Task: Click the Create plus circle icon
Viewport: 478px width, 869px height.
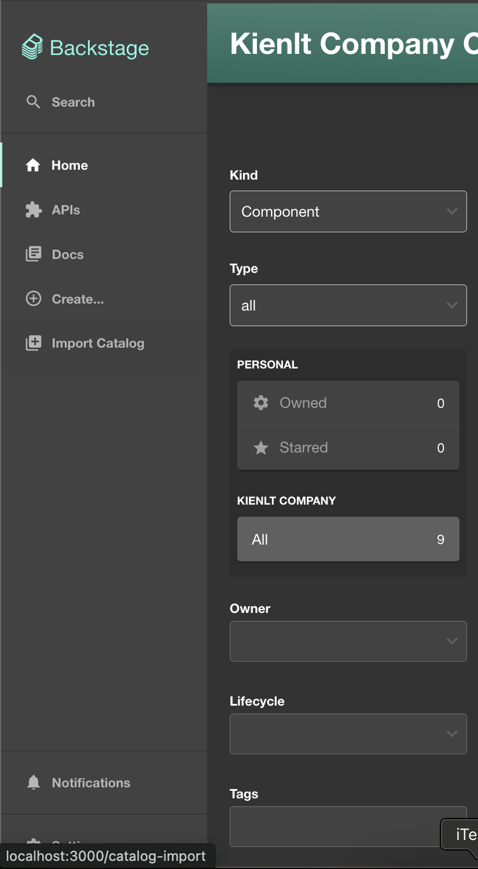Action: pyautogui.click(x=33, y=299)
